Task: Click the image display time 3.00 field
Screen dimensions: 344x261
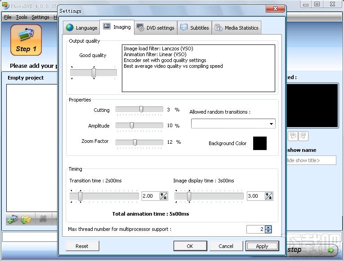Action: 255,196
